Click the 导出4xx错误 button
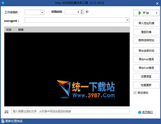The height and width of the screenshot is (124, 161). (146, 59)
